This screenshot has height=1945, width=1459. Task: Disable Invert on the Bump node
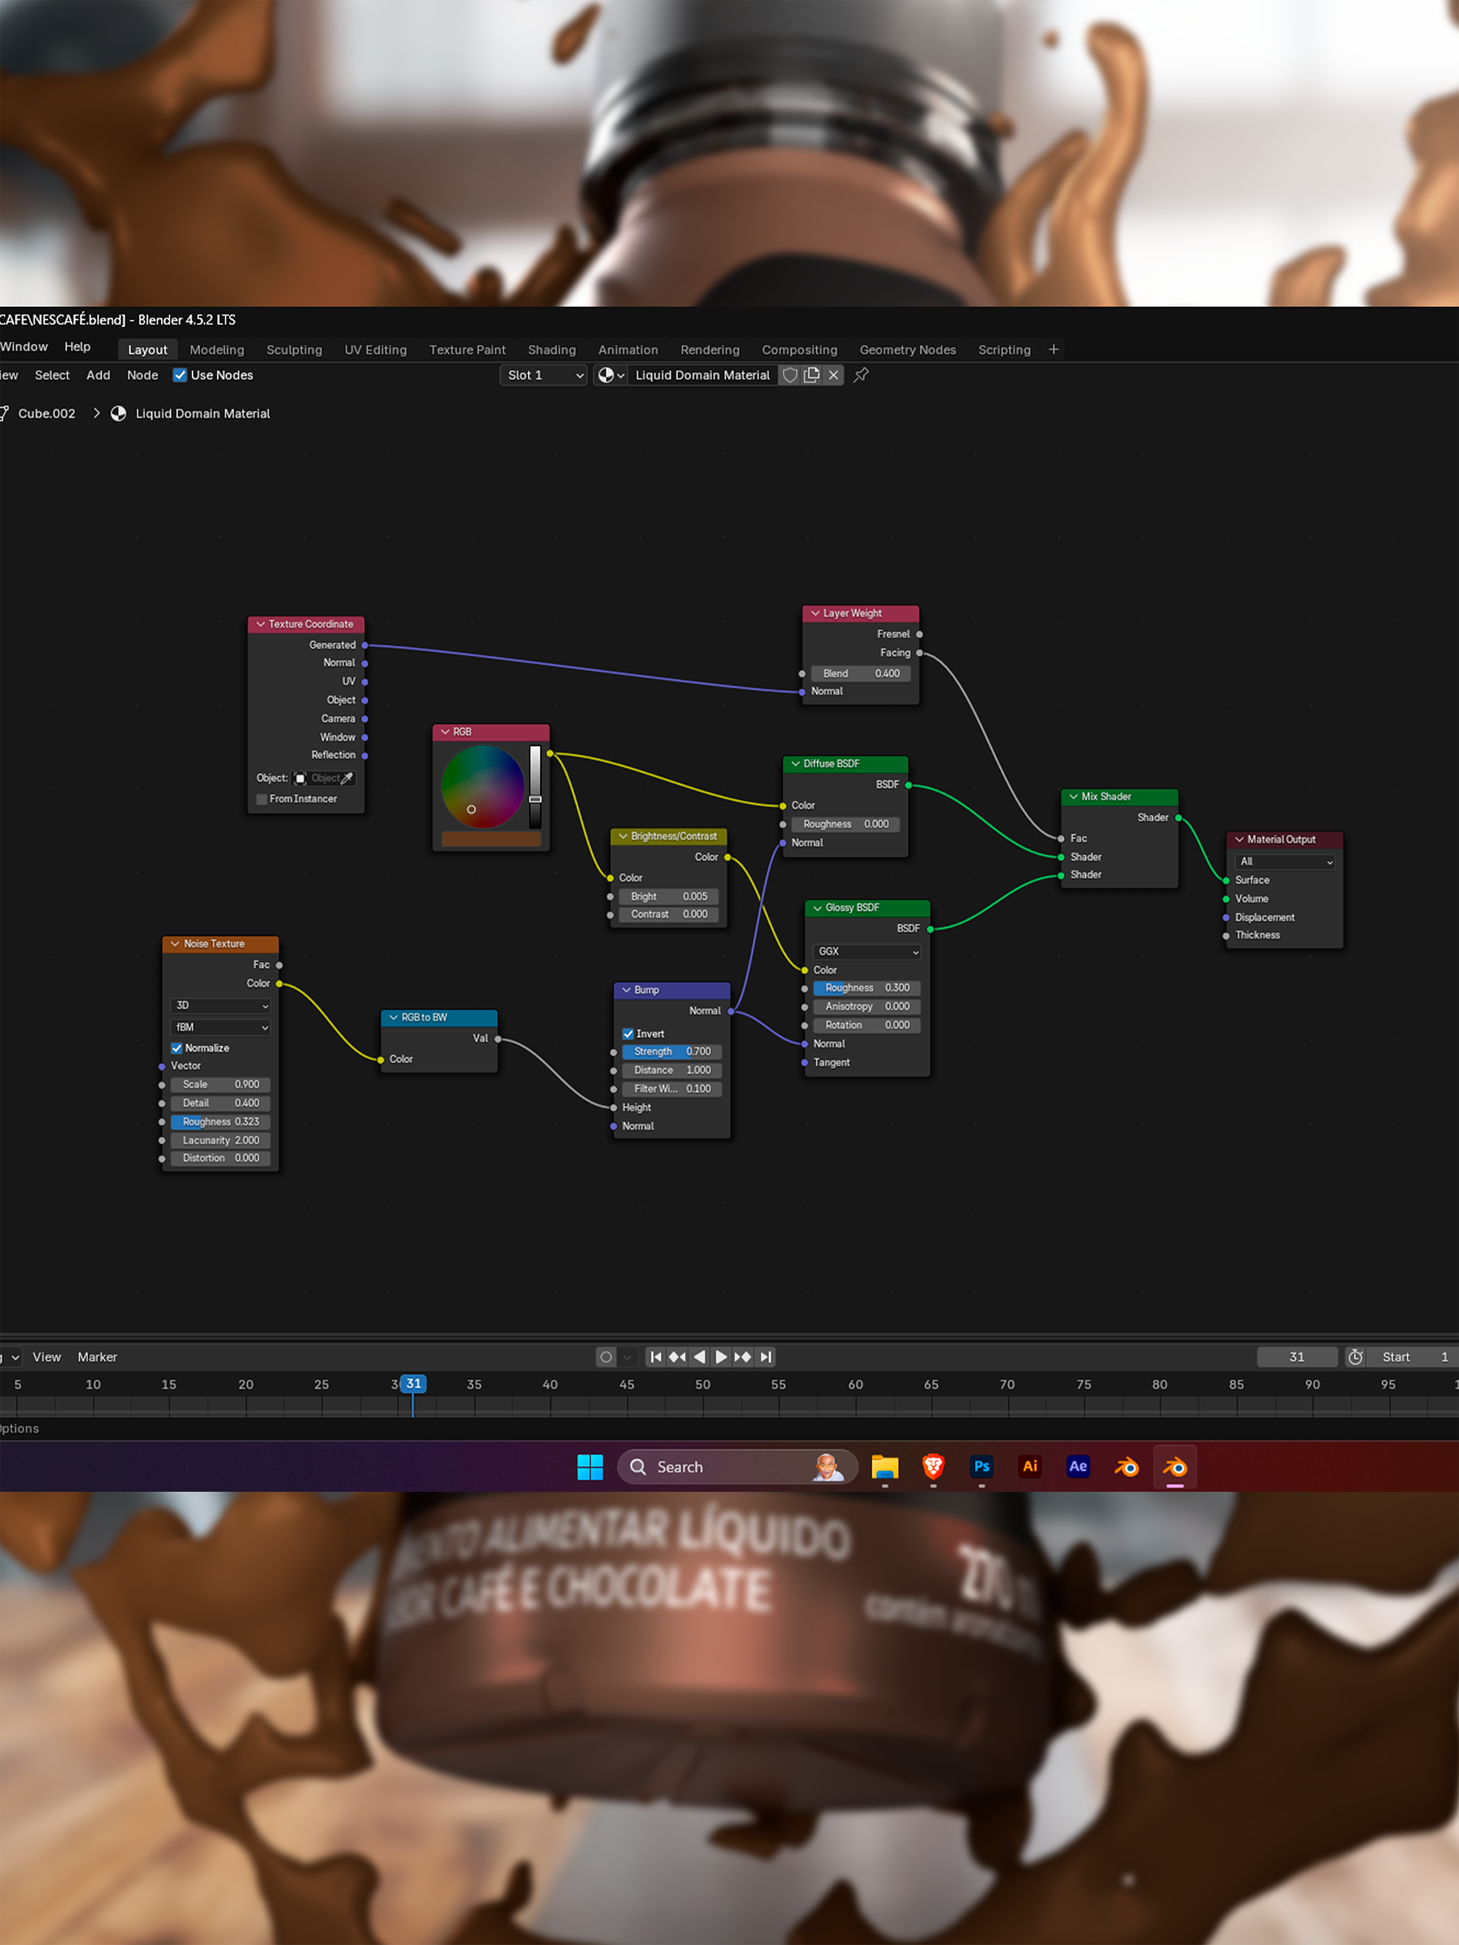[628, 1034]
